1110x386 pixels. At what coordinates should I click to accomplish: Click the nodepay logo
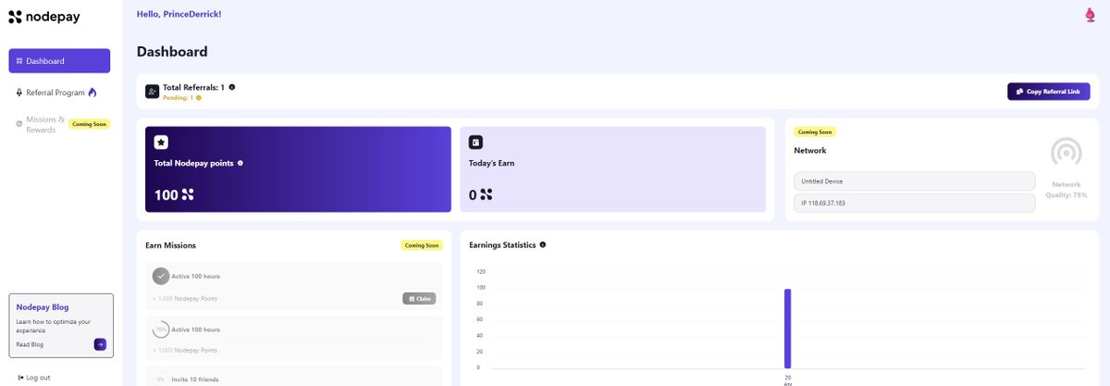(43, 16)
